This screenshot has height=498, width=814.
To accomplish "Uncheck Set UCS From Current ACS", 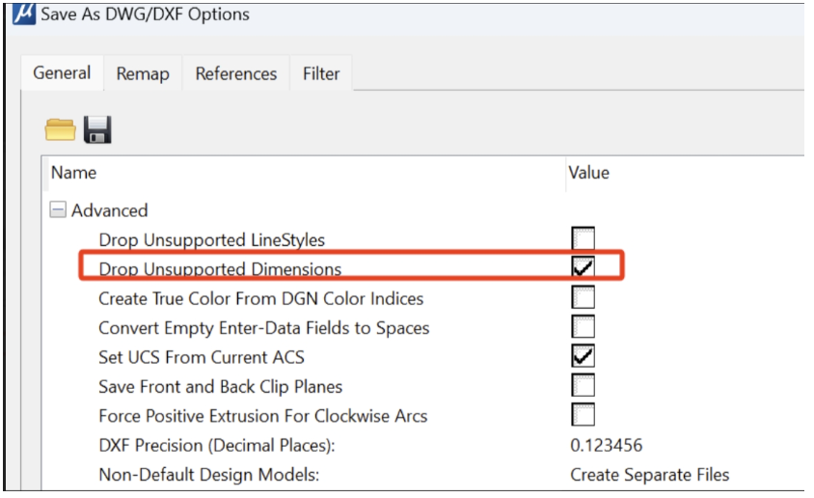I will [583, 356].
